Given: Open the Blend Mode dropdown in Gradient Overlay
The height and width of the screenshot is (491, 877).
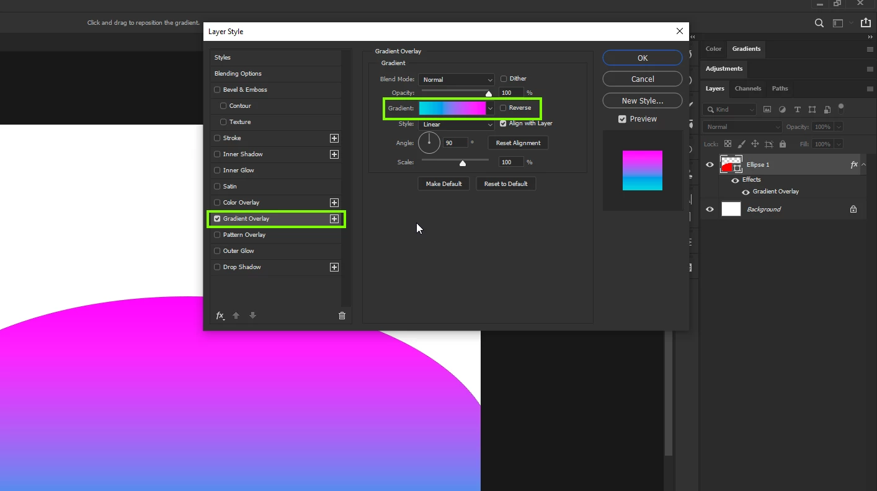Looking at the screenshot, I should pyautogui.click(x=456, y=79).
